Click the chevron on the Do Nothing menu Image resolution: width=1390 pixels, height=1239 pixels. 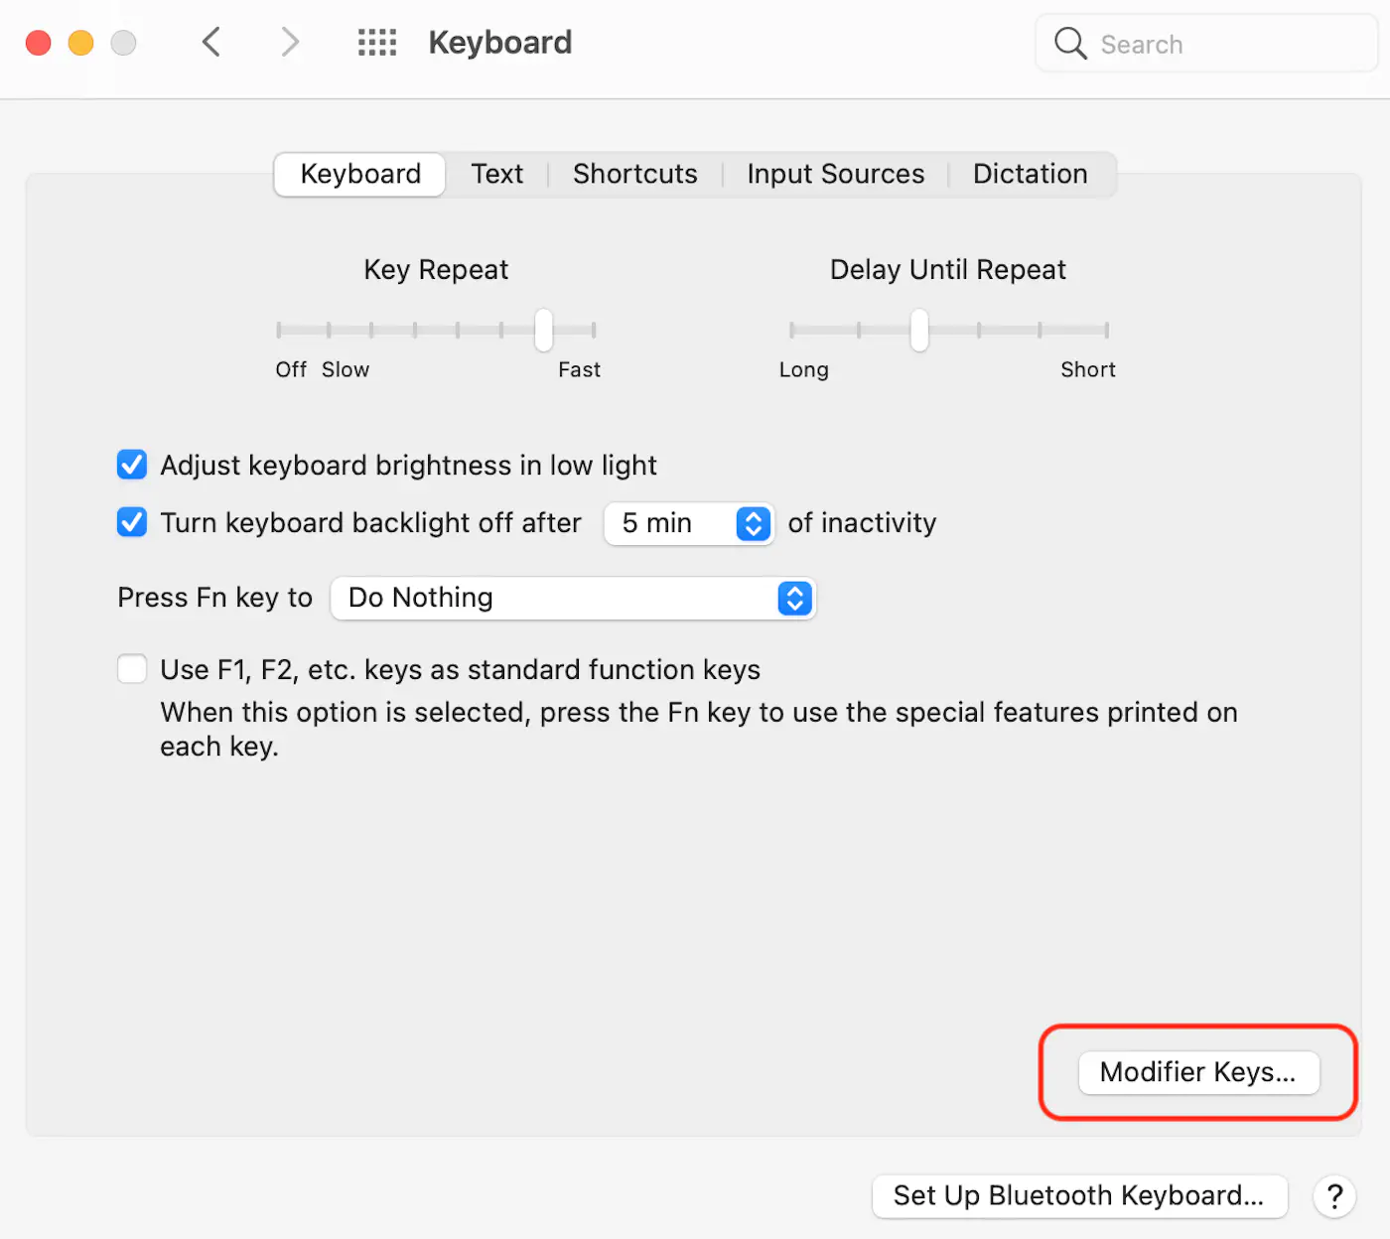tap(794, 598)
